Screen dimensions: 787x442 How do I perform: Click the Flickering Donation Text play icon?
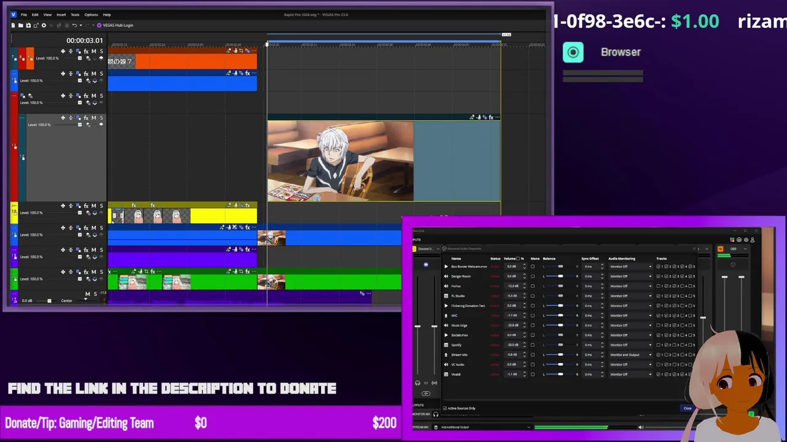point(446,305)
